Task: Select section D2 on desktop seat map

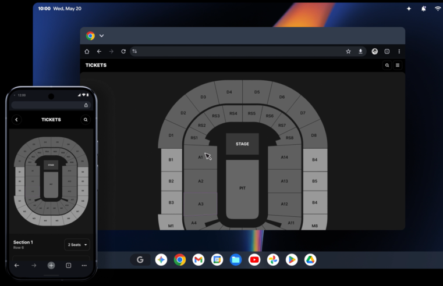Action: (x=183, y=113)
